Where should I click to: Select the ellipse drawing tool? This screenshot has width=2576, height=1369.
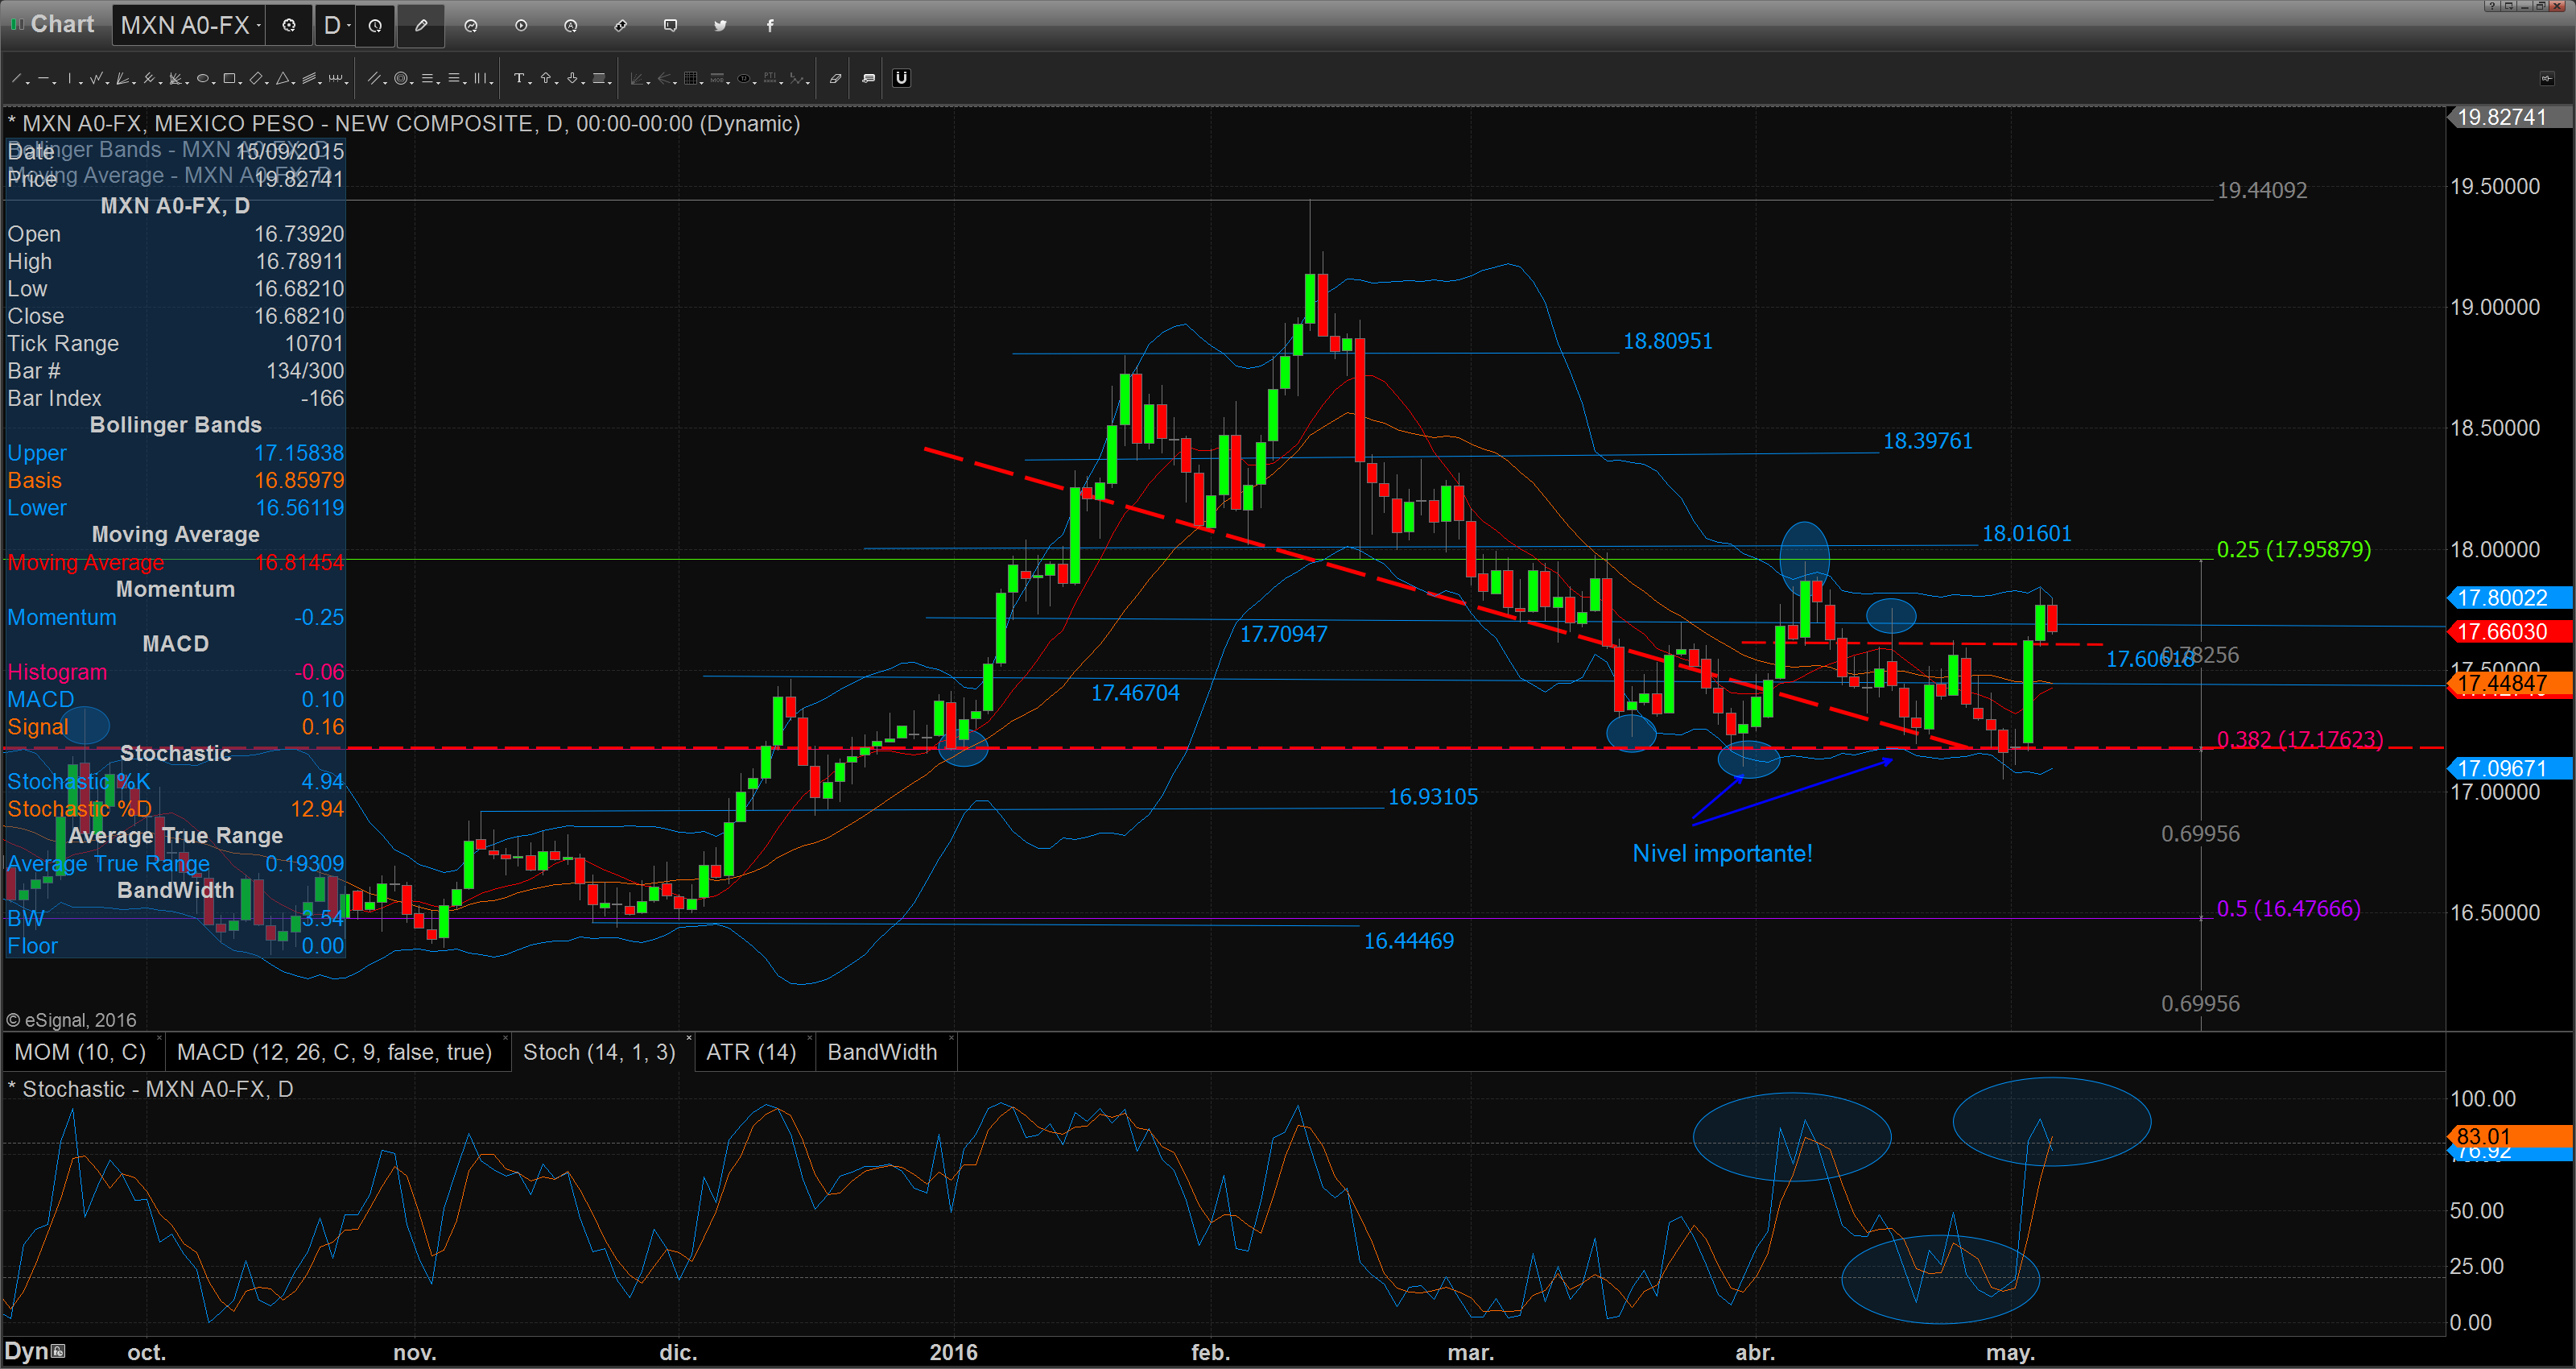pyautogui.click(x=203, y=78)
